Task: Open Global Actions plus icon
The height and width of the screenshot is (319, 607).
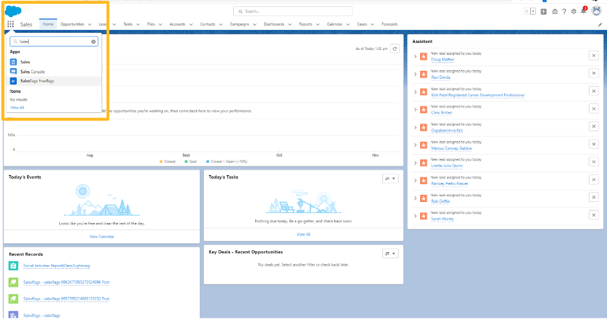Action: (544, 11)
